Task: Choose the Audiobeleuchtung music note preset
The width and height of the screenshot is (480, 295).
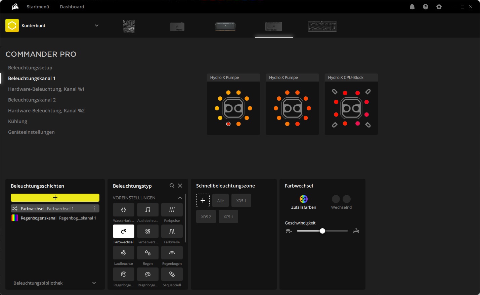Action: coord(148,210)
